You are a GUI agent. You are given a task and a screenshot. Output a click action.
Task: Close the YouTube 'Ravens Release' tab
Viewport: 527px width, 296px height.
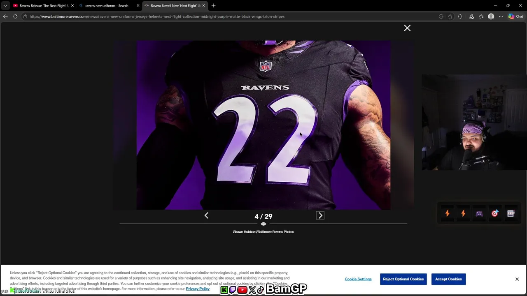click(x=72, y=6)
